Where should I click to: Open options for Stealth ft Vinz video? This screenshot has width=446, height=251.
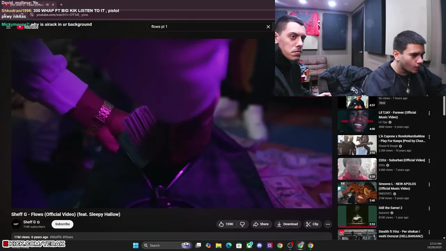click(429, 232)
